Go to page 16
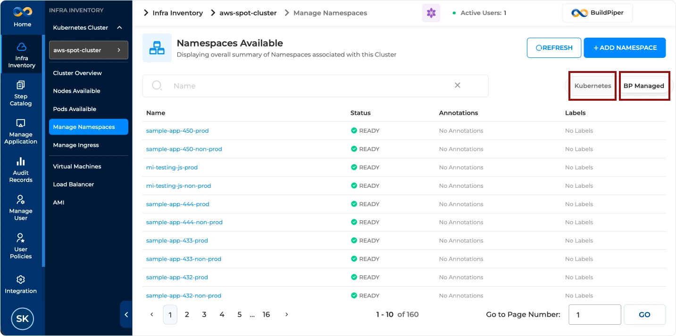The width and height of the screenshot is (676, 336). click(x=266, y=314)
